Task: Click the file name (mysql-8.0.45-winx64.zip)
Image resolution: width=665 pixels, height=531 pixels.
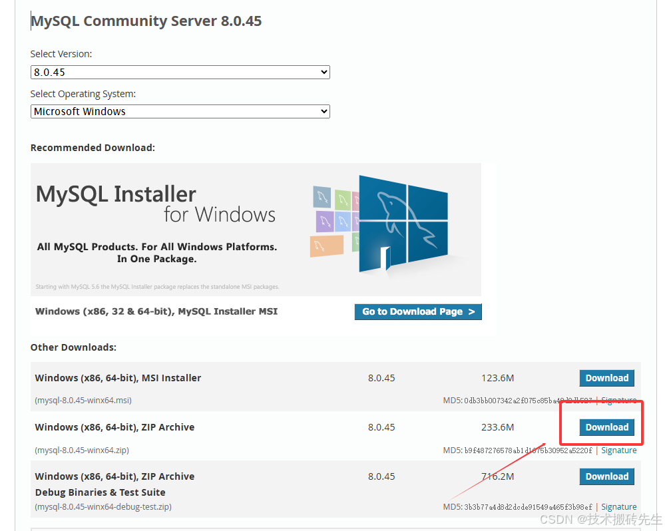Action: 82,450
